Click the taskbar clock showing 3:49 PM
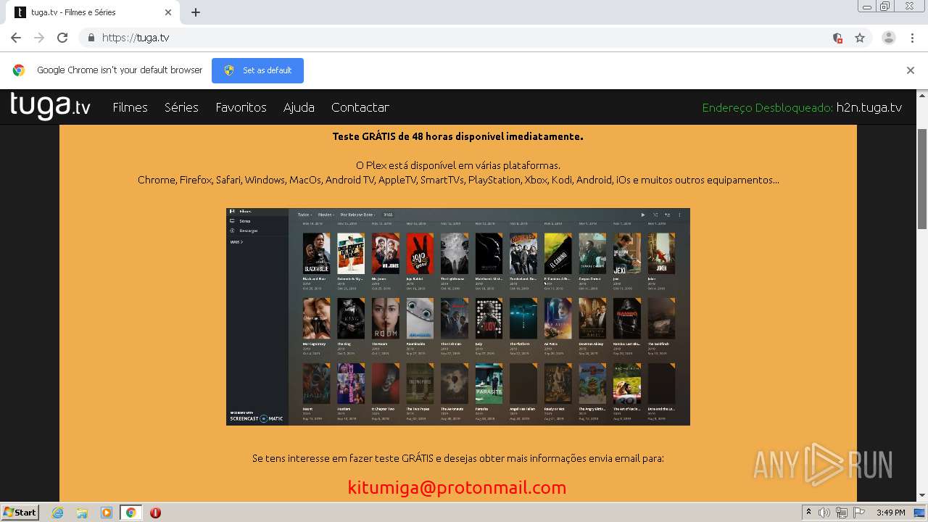 (x=891, y=513)
